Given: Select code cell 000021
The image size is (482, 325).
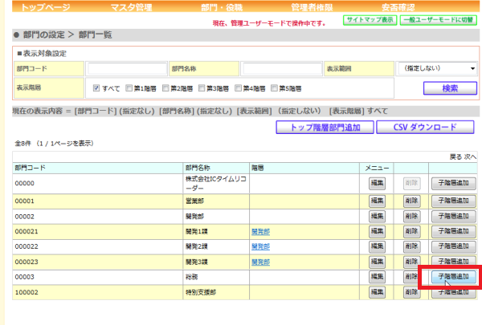Looking at the screenshot, I should pos(98,232).
